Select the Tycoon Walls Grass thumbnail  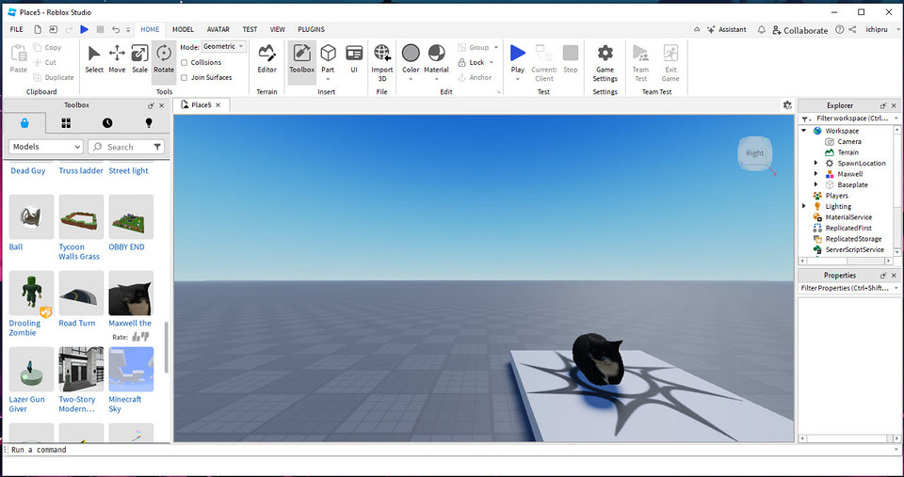(81, 217)
